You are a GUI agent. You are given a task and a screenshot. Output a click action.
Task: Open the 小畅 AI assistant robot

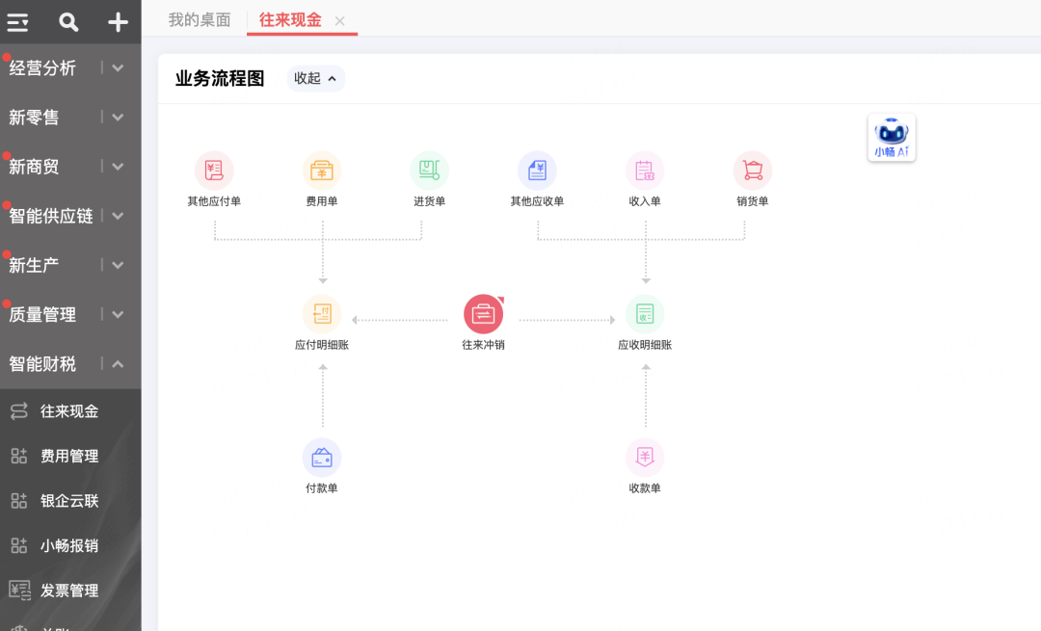892,138
